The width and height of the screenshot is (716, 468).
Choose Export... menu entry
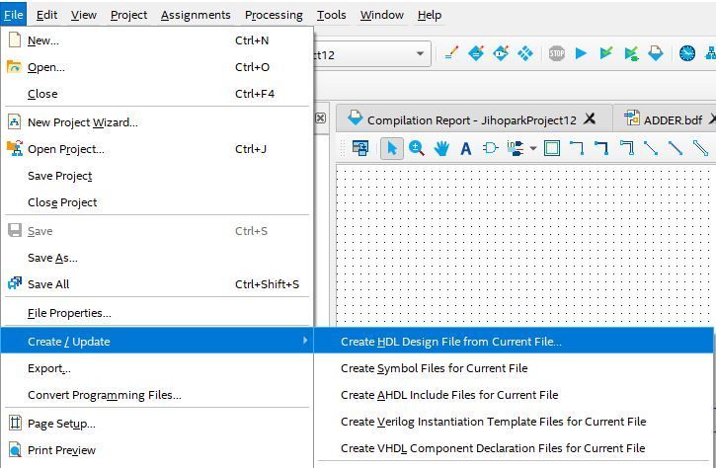[x=157, y=368]
